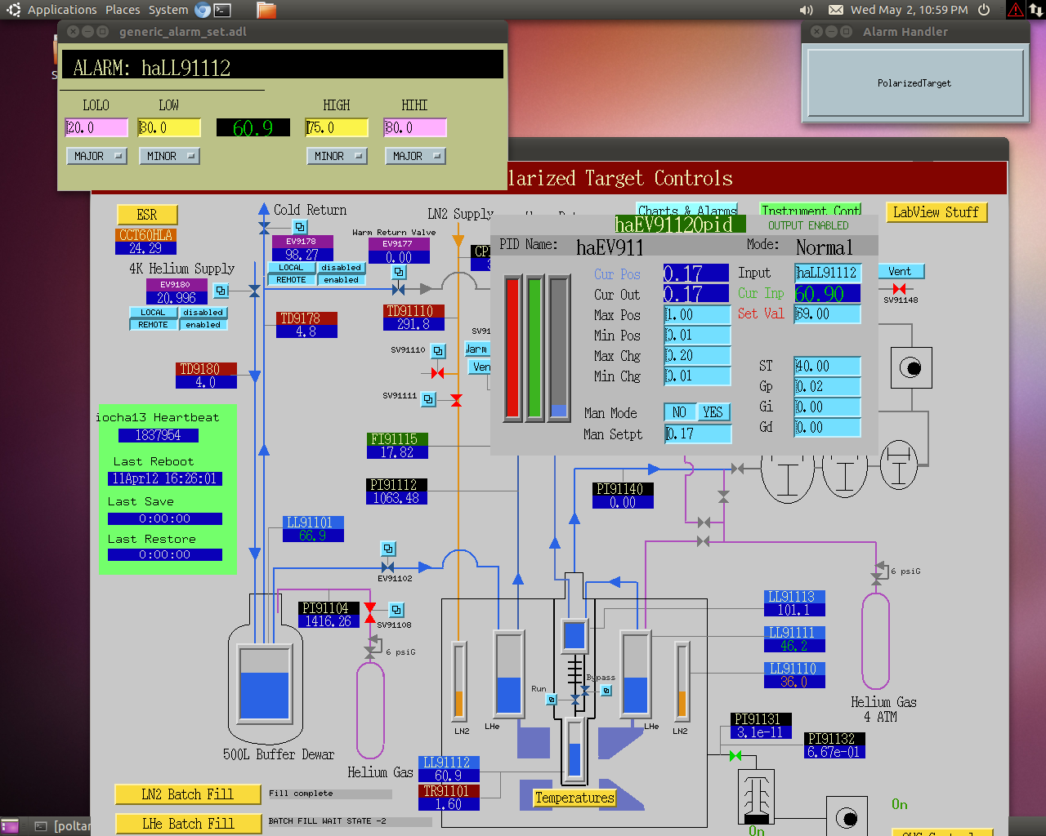Open LOW severity MINOR dropdown

169,156
